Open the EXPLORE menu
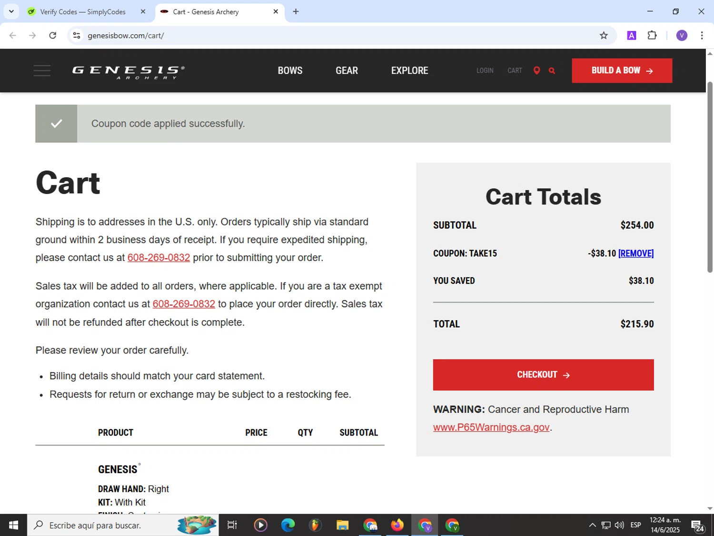Image resolution: width=714 pixels, height=536 pixels. tap(409, 71)
